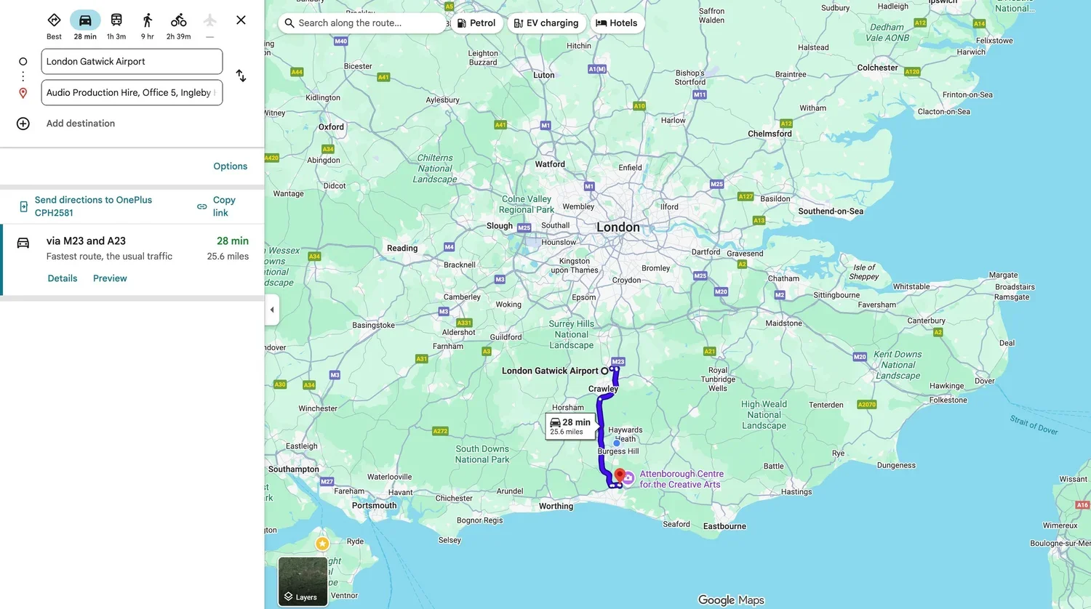
Task: Edit the London Gatwick Airport start field
Action: click(132, 62)
